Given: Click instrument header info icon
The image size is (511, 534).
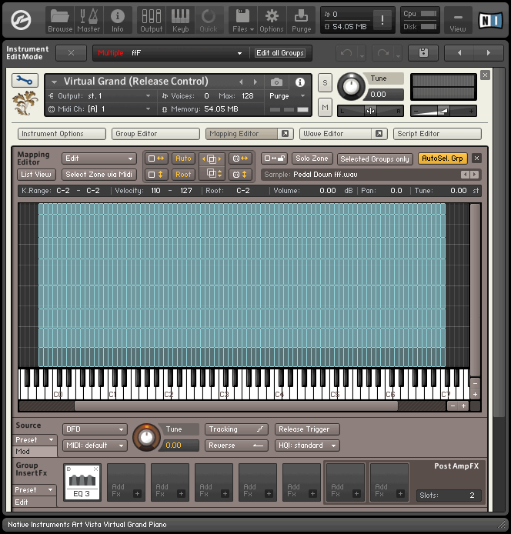Looking at the screenshot, I should (x=300, y=82).
